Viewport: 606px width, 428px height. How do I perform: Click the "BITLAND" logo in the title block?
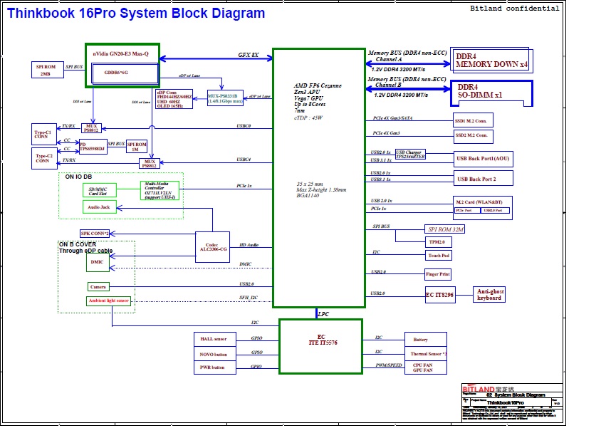point(479,389)
